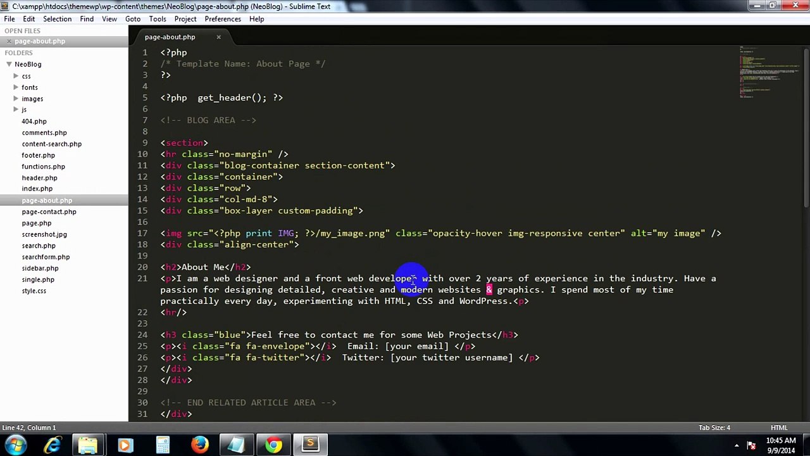Switch to Google Chrome in the taskbar
This screenshot has height=456, width=810.
[273, 445]
